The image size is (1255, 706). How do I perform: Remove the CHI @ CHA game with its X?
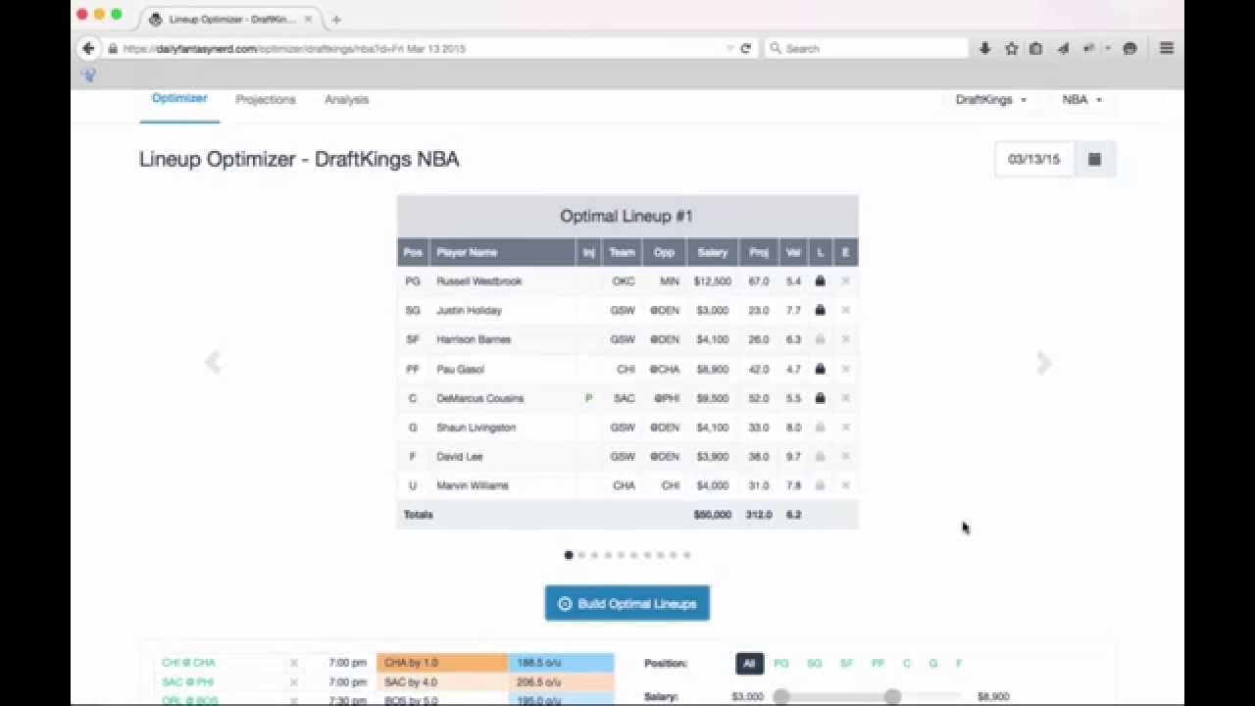[293, 663]
